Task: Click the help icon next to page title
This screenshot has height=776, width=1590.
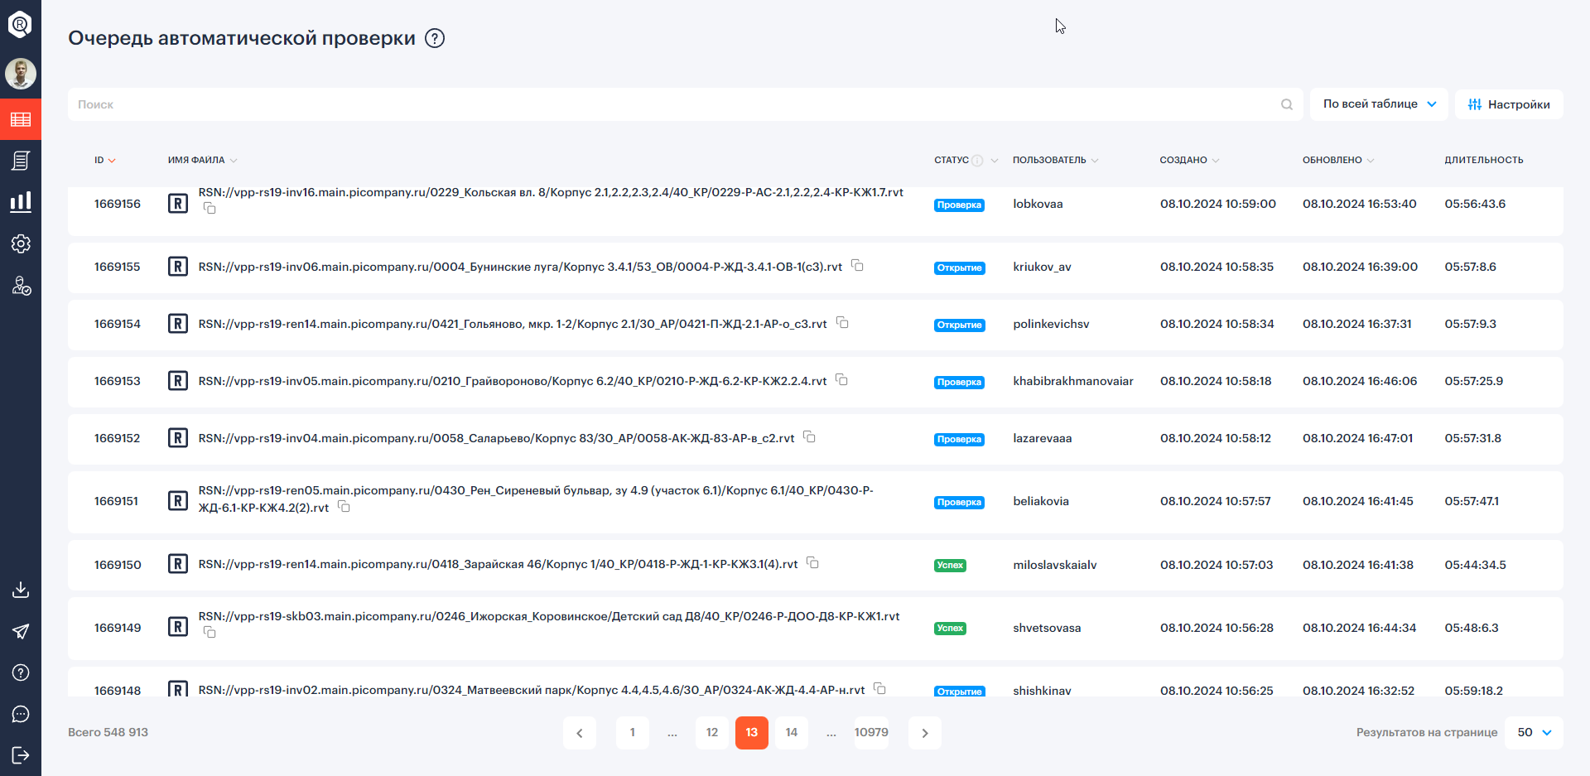Action: (x=435, y=38)
